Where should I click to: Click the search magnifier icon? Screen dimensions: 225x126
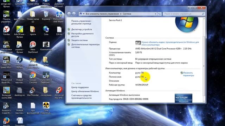click(203, 14)
